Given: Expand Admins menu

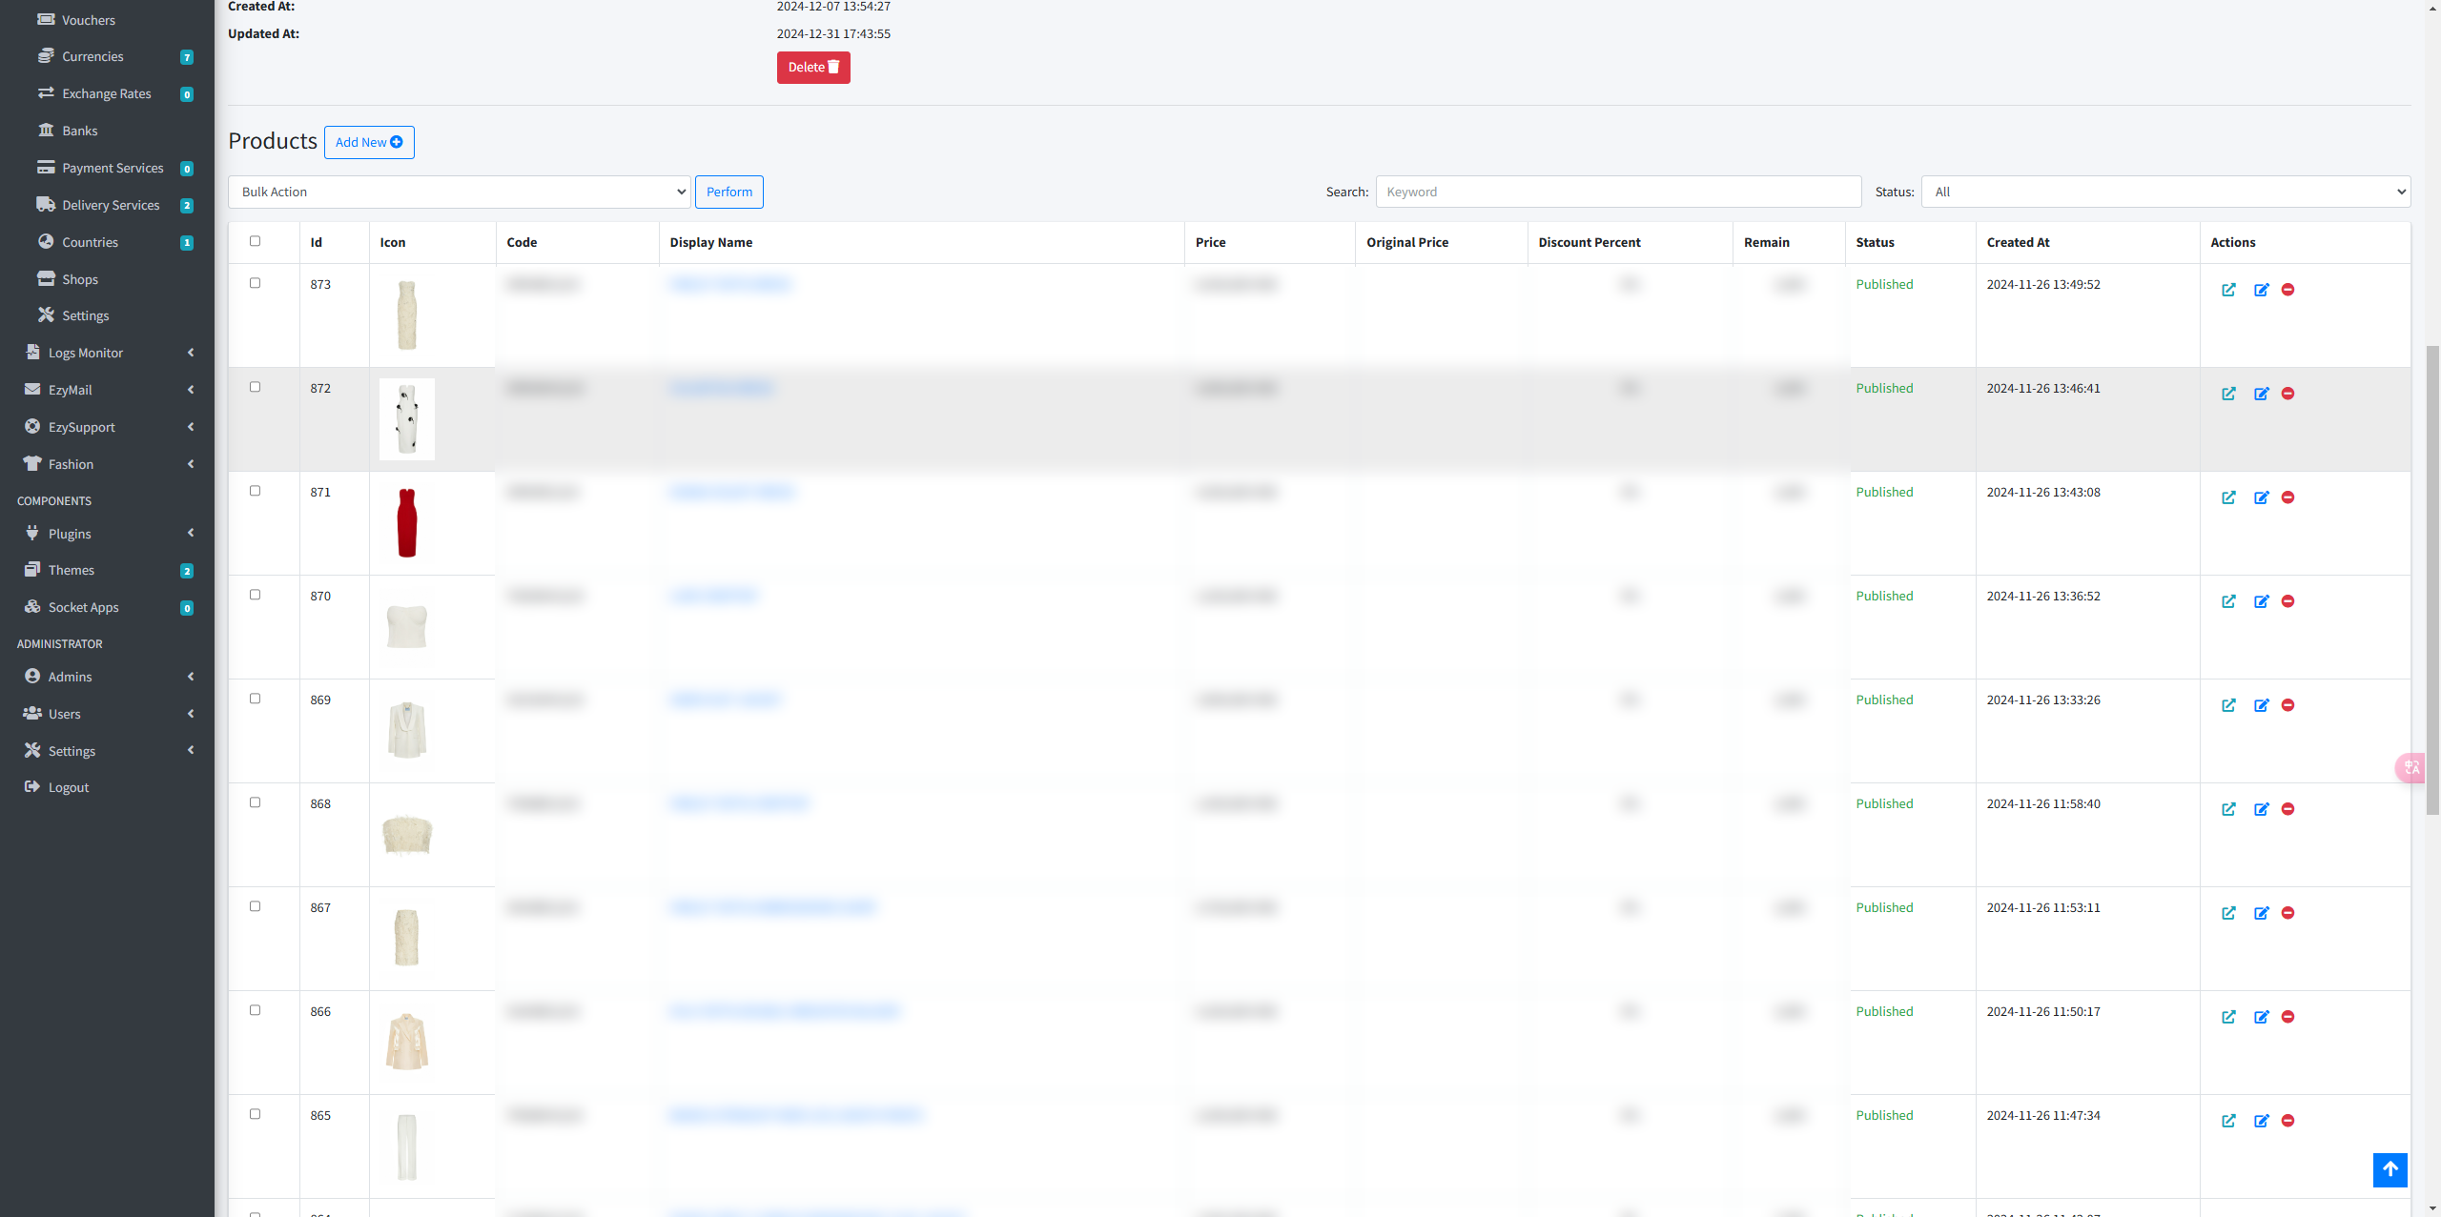Looking at the screenshot, I should (107, 677).
